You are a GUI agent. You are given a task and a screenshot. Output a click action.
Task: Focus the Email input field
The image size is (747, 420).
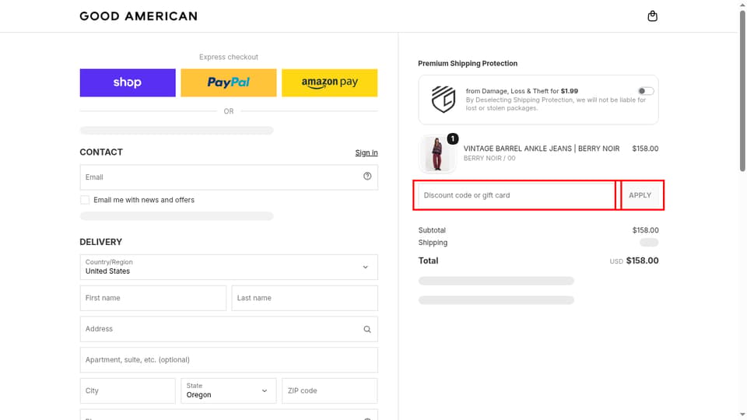point(229,177)
